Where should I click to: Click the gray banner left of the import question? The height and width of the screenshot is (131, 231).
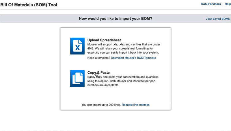pos(38,19)
